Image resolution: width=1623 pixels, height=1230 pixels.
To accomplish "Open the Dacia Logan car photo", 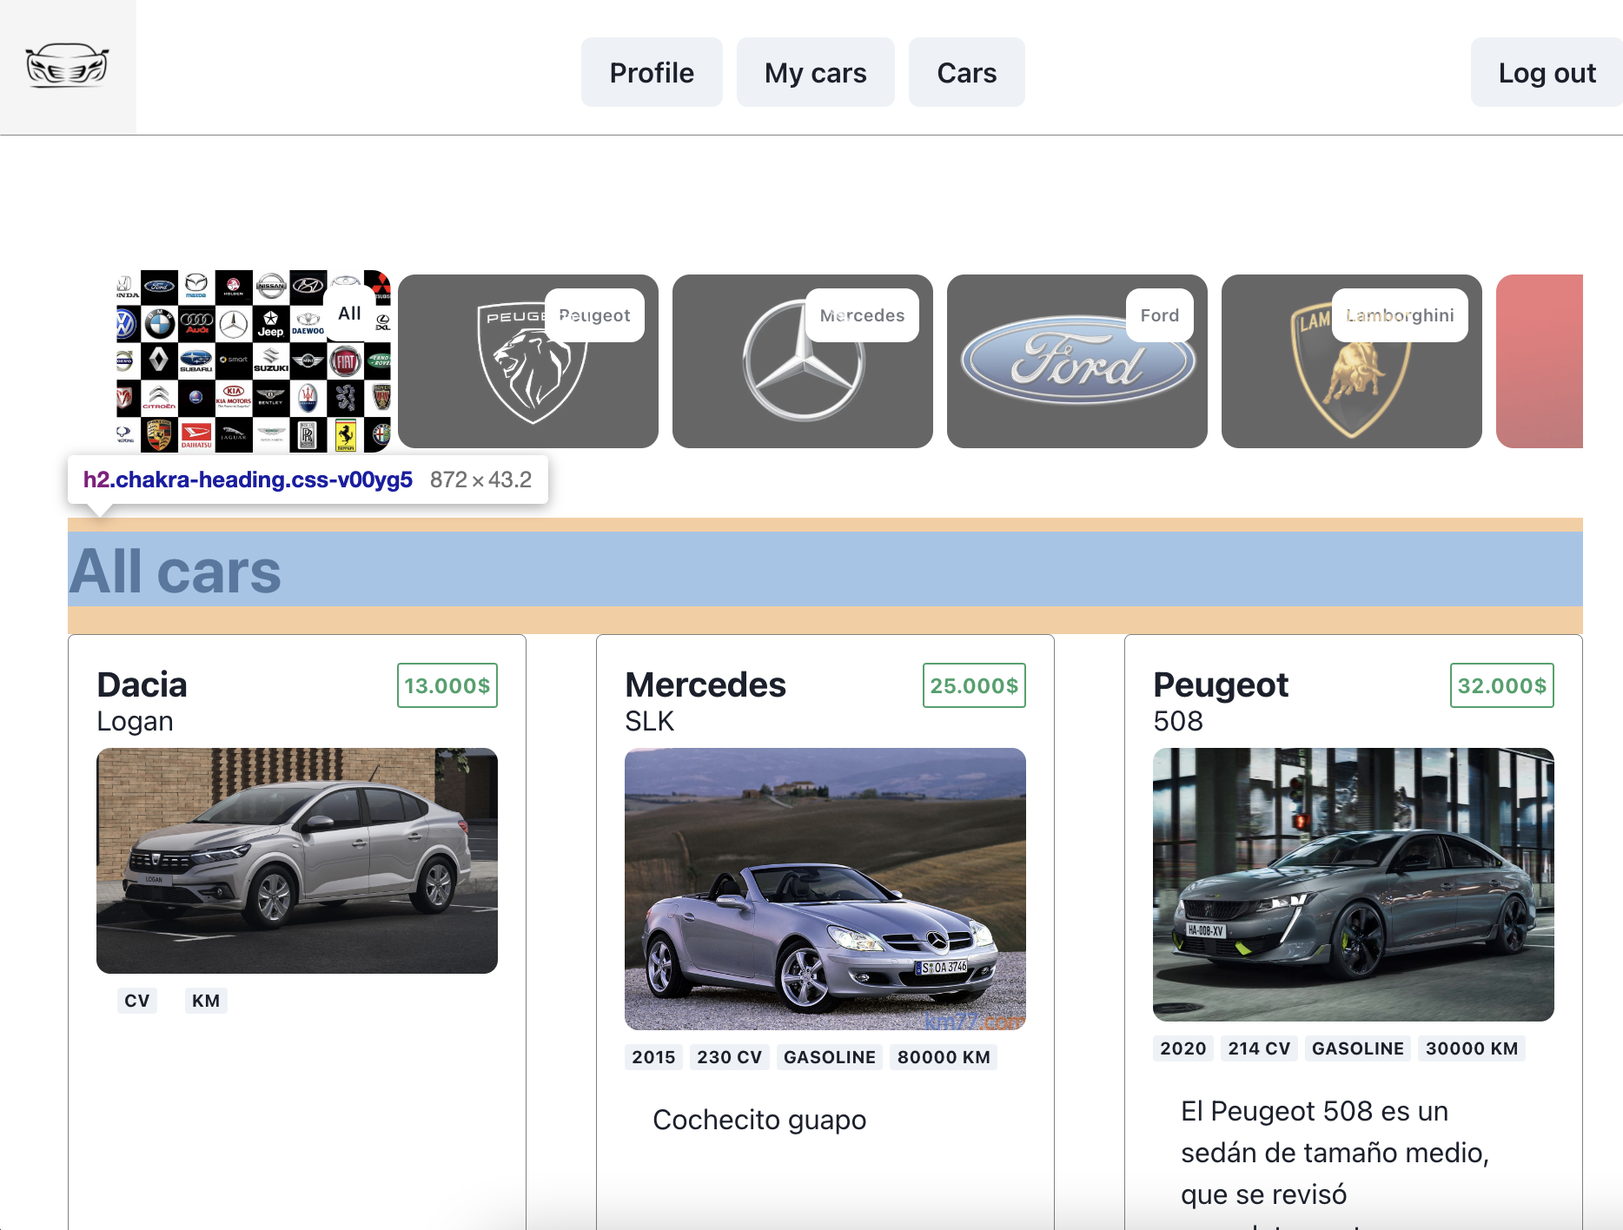I will [x=297, y=861].
